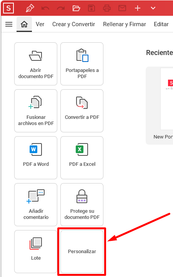Undo the last action
The image size is (173, 277).
[x=45, y=8]
